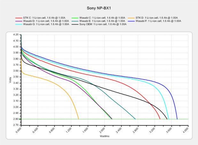Click the 2.800 tick label on x-axis
Image resolution: width=198 pixels, height=145 pixels.
[135, 130]
